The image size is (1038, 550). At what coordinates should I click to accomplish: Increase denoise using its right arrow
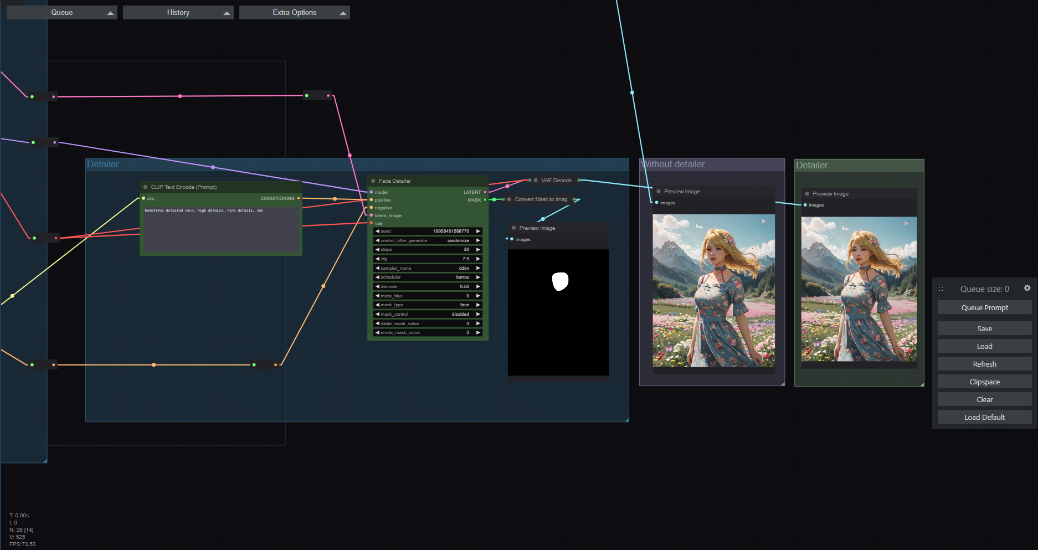477,287
